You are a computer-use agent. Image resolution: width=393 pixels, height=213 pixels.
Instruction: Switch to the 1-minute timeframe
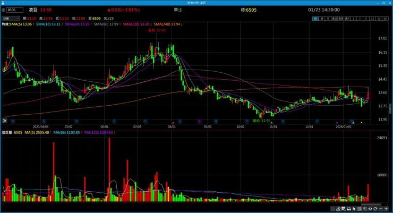point(353,19)
